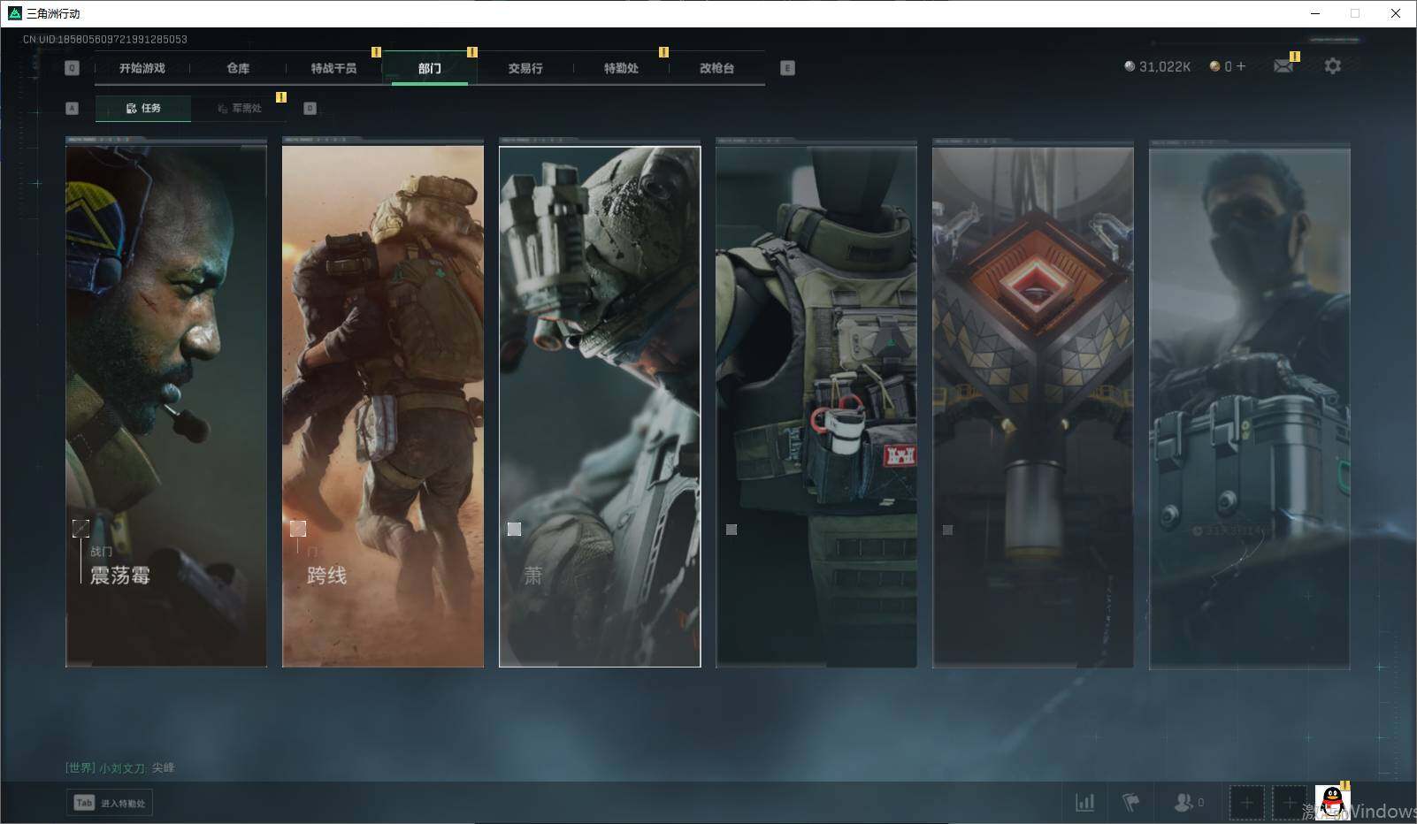This screenshot has height=824, width=1417.
Task: Go to the 交易行 tab
Action: (525, 68)
